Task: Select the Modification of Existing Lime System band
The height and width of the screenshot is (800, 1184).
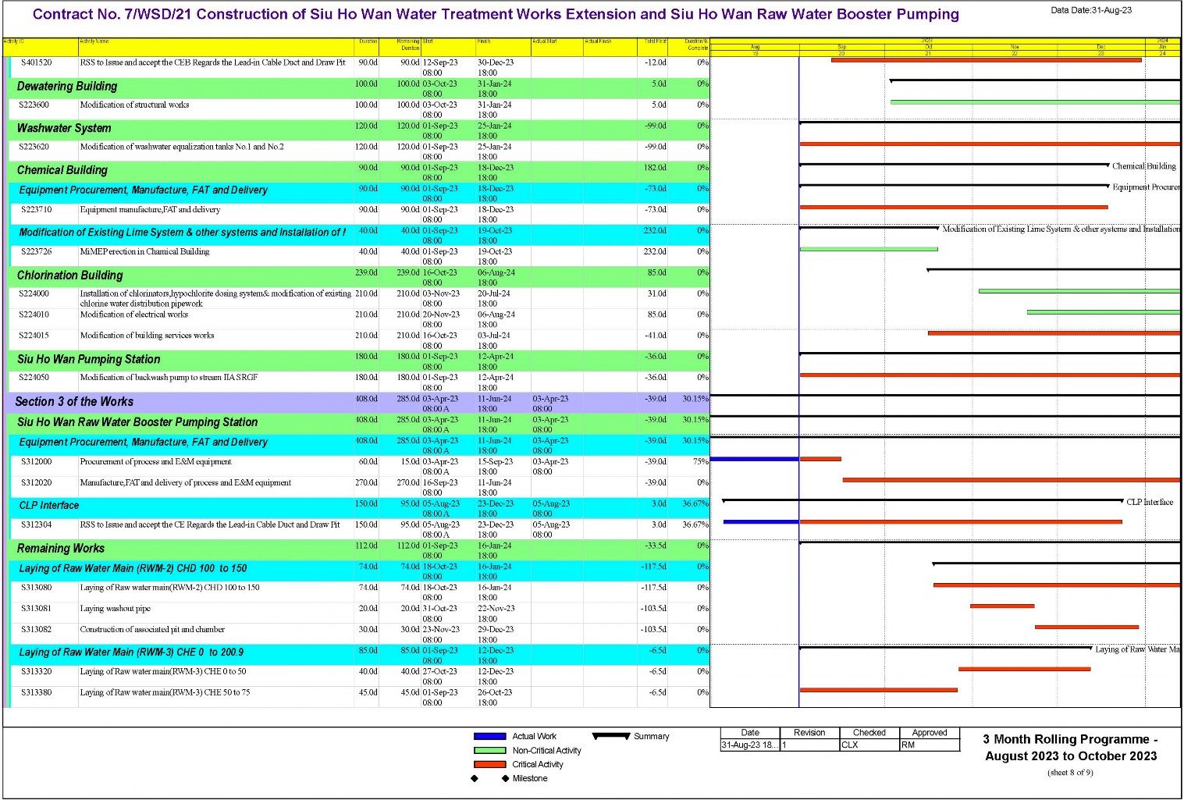Action: pos(359,235)
